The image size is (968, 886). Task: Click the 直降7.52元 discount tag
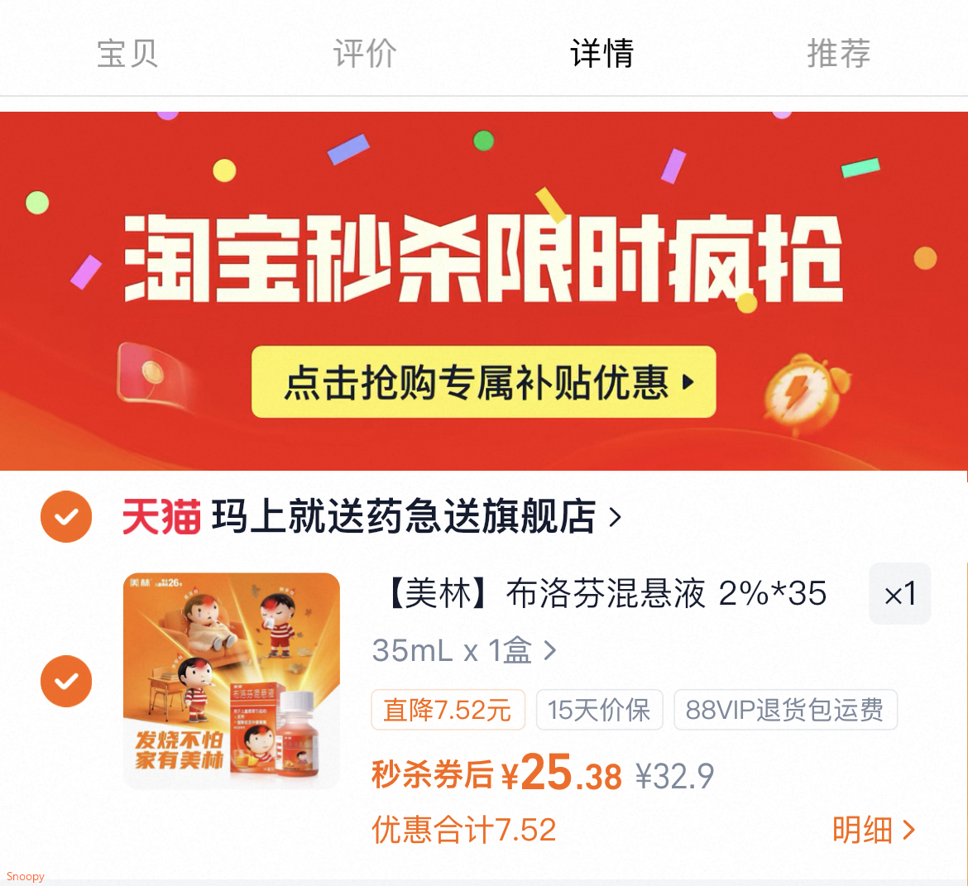pyautogui.click(x=448, y=710)
